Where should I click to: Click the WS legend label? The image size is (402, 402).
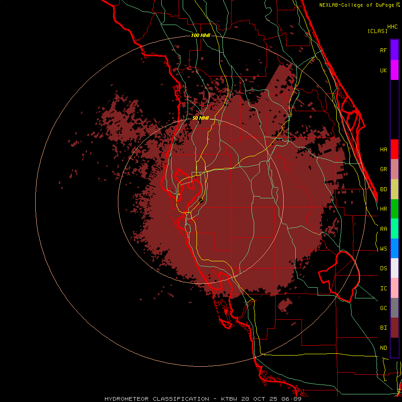point(383,249)
